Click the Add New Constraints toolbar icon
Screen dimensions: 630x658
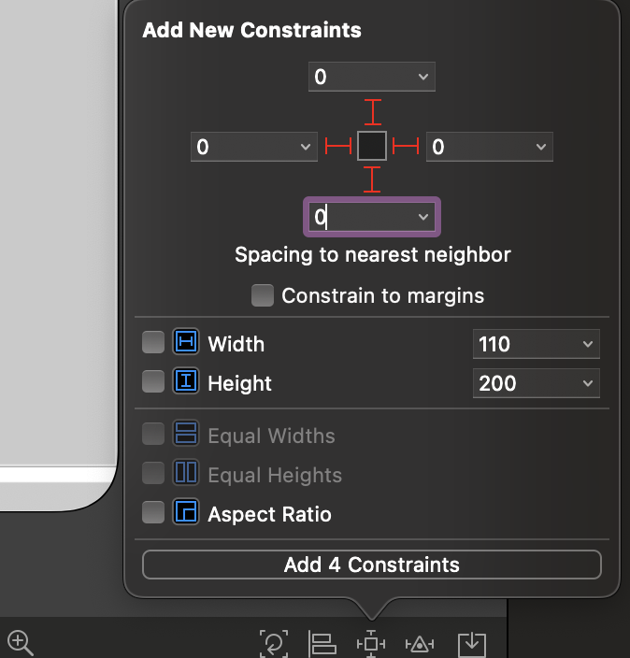tap(371, 643)
